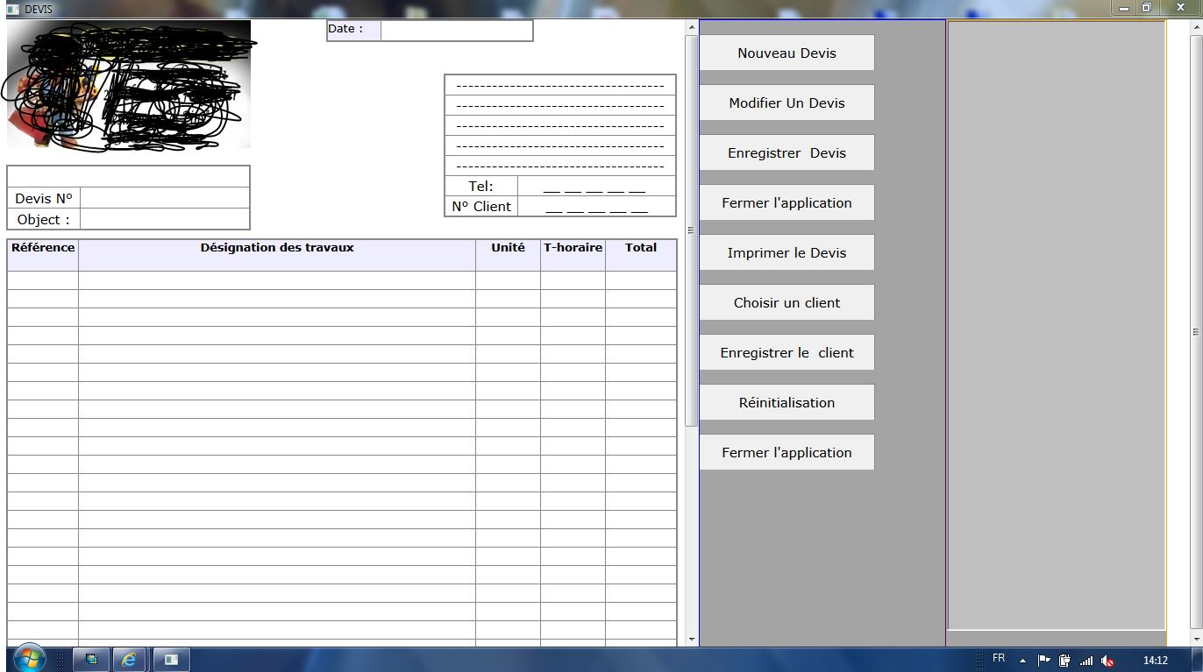The height and width of the screenshot is (672, 1203).
Task: Print using Imprimer le Devis button
Action: (787, 253)
